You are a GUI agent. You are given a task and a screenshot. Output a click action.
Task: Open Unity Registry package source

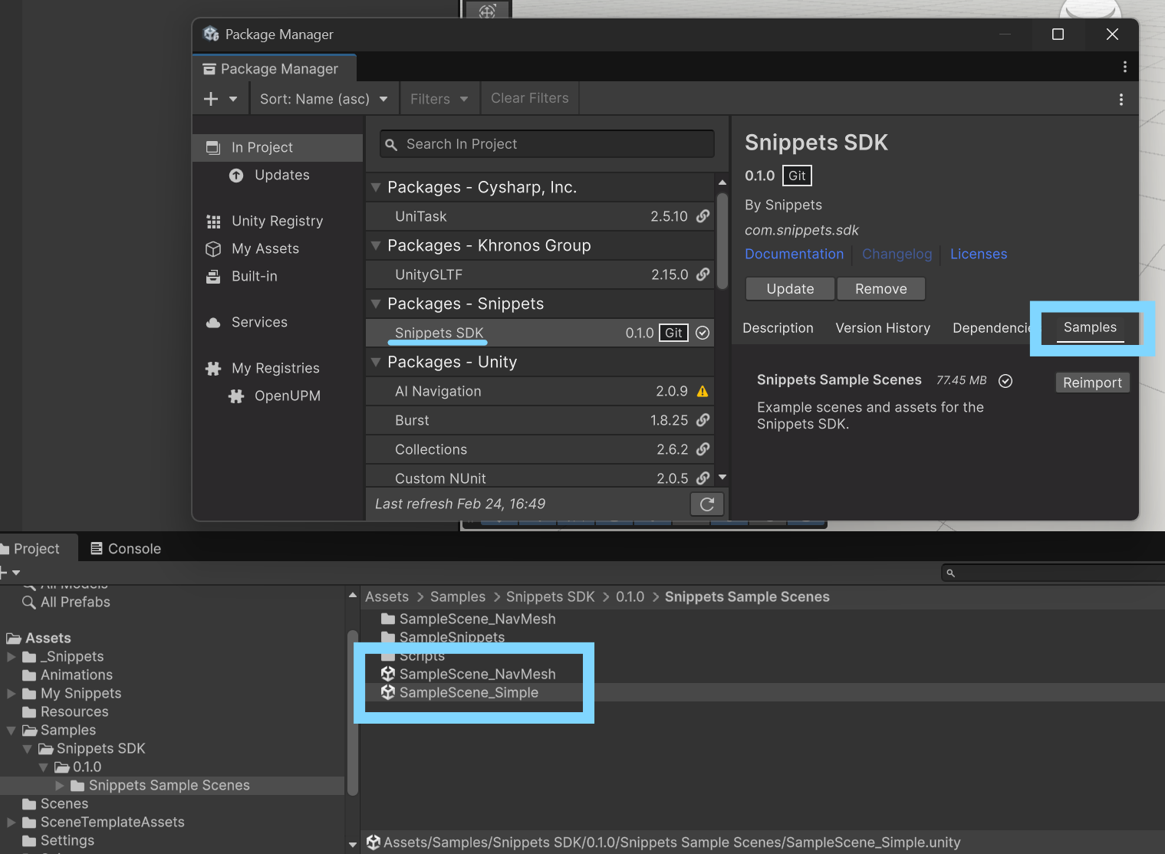[x=277, y=222]
